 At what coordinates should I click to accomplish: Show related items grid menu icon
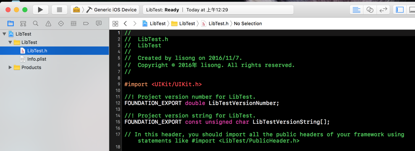point(115,23)
